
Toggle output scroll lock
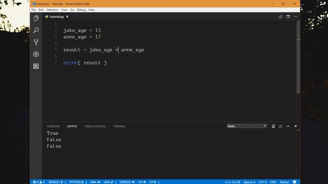[x=280, y=126]
